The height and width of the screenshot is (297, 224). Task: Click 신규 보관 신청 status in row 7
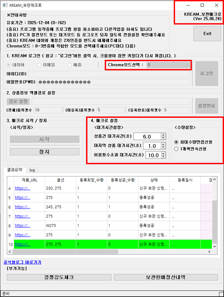(153, 216)
